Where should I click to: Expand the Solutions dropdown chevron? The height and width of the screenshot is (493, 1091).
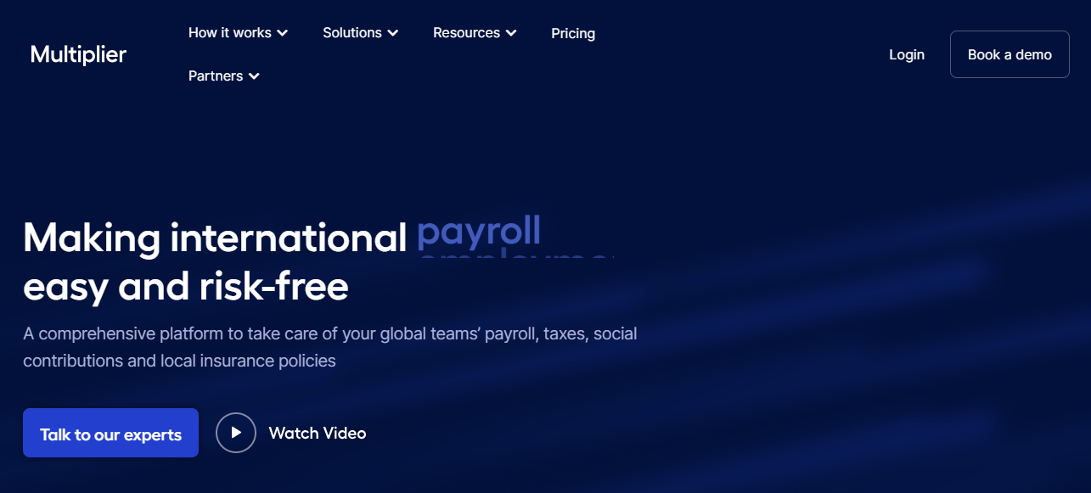coord(393,33)
